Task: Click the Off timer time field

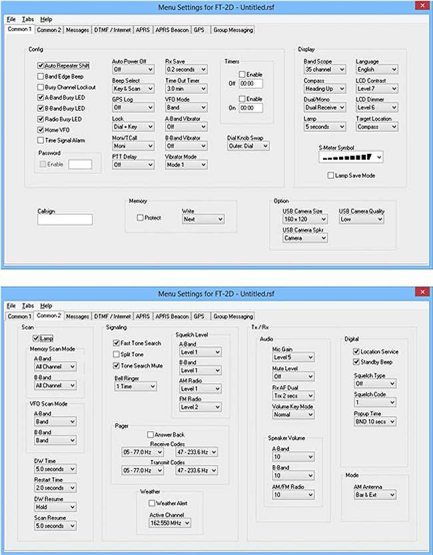Action: (x=251, y=84)
